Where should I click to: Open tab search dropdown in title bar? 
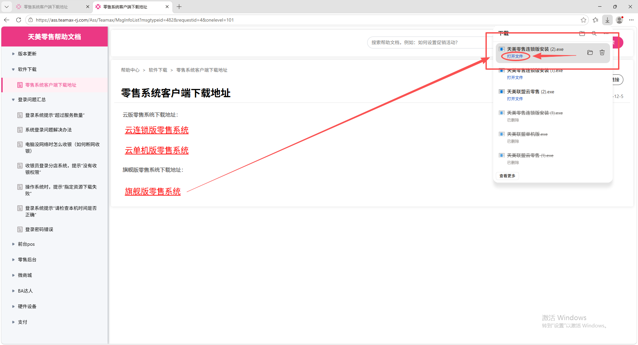coord(7,7)
